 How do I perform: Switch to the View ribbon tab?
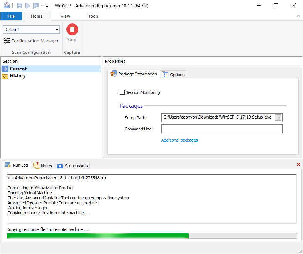click(x=65, y=16)
